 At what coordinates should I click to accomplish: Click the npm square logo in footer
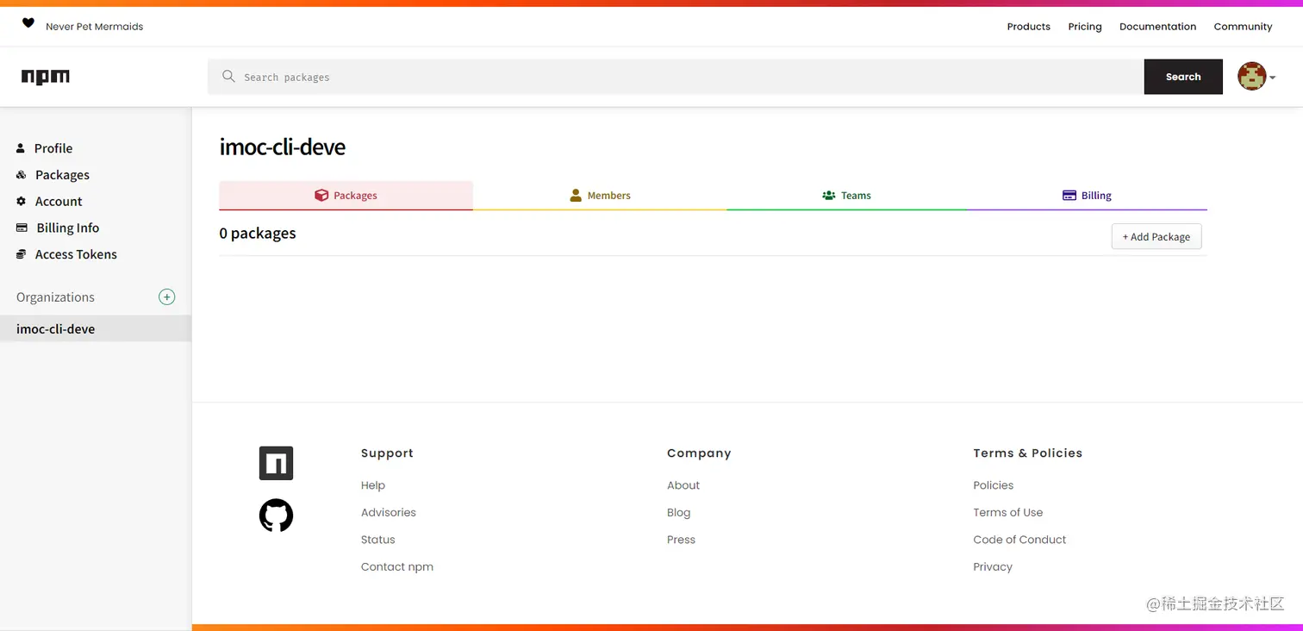(x=276, y=463)
